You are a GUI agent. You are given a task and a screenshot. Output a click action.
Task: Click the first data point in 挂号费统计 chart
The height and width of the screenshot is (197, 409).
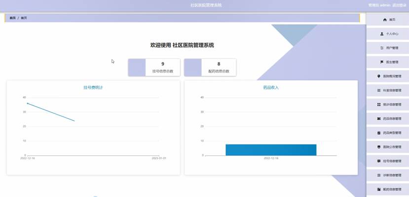point(28,103)
